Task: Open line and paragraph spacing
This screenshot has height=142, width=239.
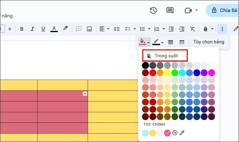Action: click(x=117, y=29)
